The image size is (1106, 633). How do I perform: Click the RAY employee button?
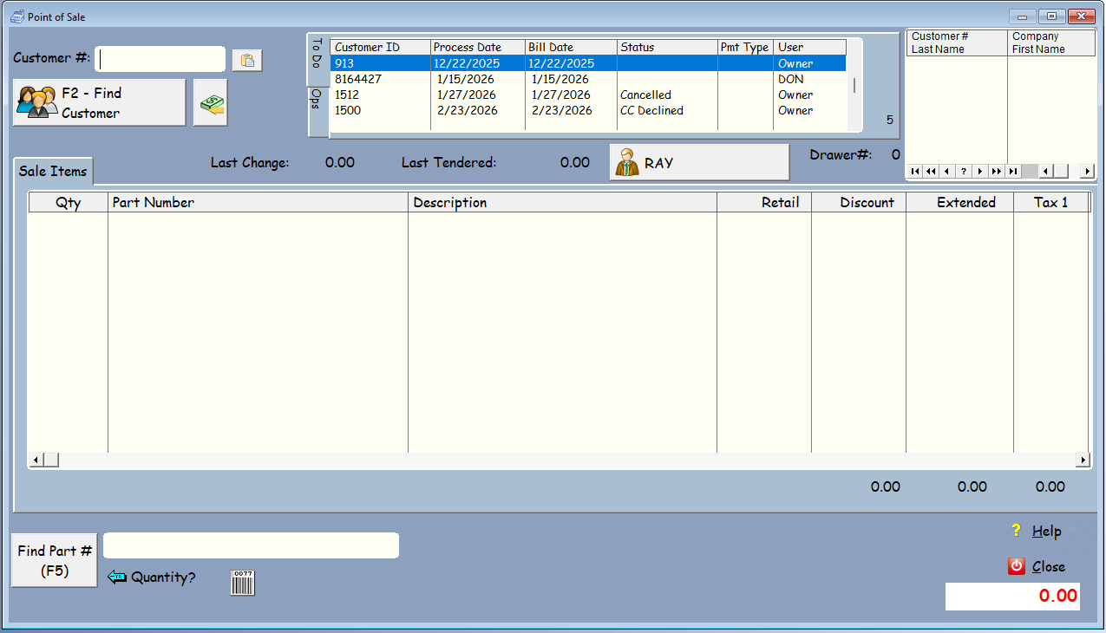click(700, 163)
